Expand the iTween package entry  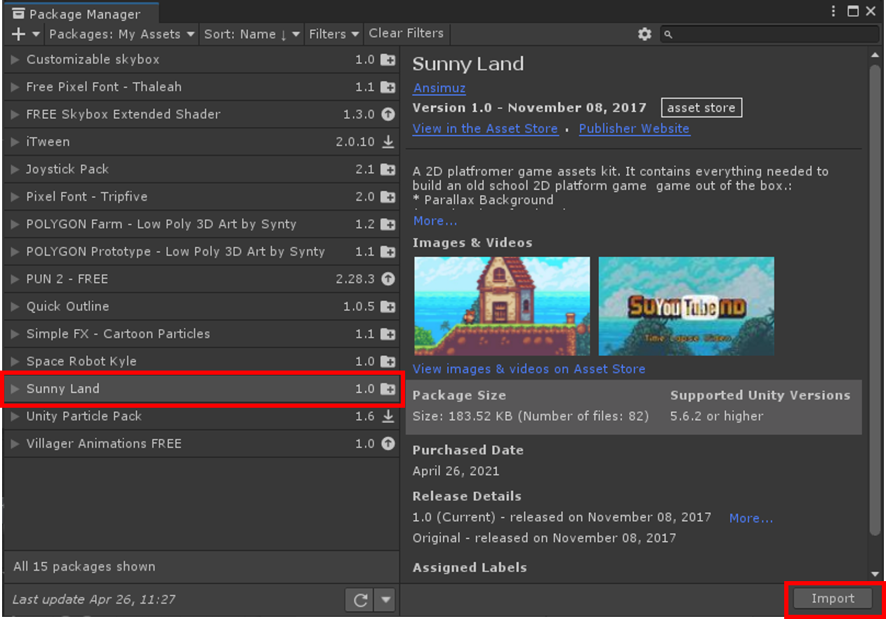tap(15, 142)
